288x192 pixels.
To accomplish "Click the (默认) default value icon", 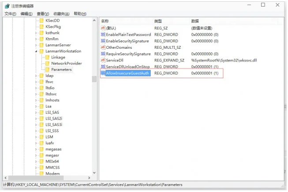I will (x=103, y=28).
